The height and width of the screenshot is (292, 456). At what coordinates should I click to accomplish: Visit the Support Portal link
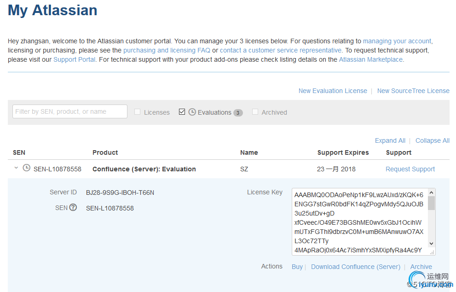[x=74, y=60]
